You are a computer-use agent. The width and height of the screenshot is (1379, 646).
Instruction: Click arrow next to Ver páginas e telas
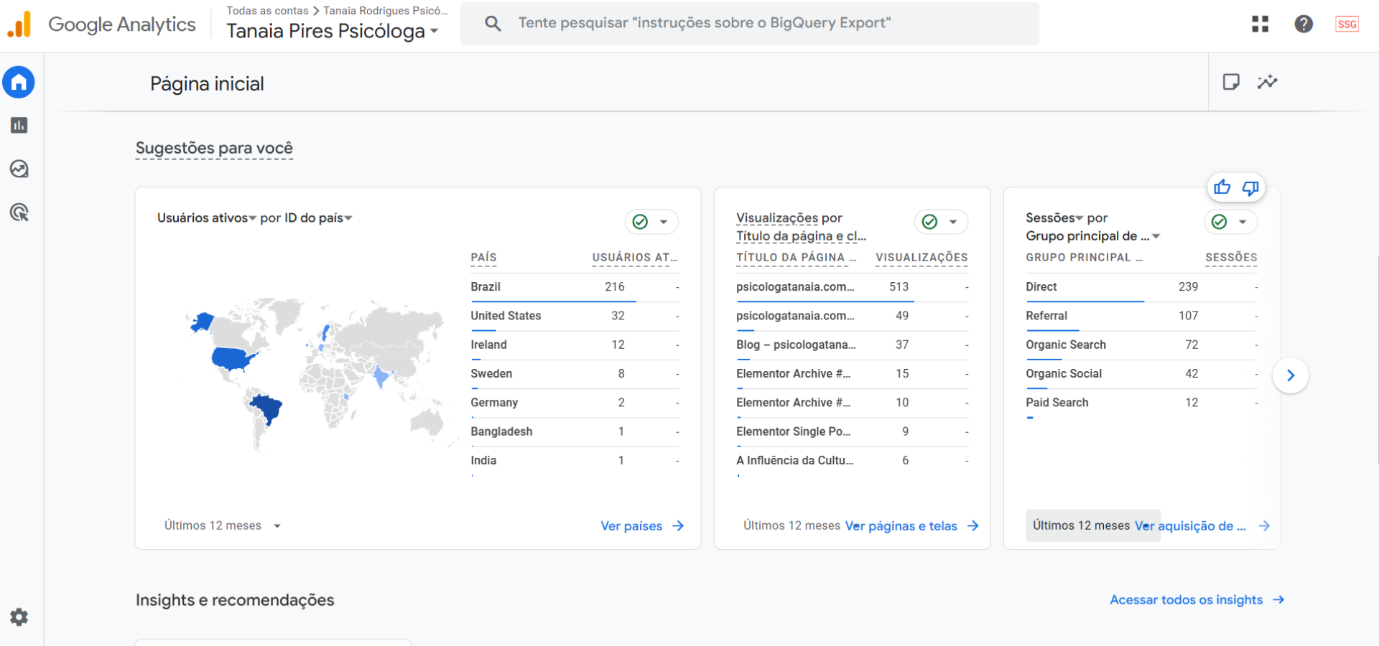tap(973, 526)
